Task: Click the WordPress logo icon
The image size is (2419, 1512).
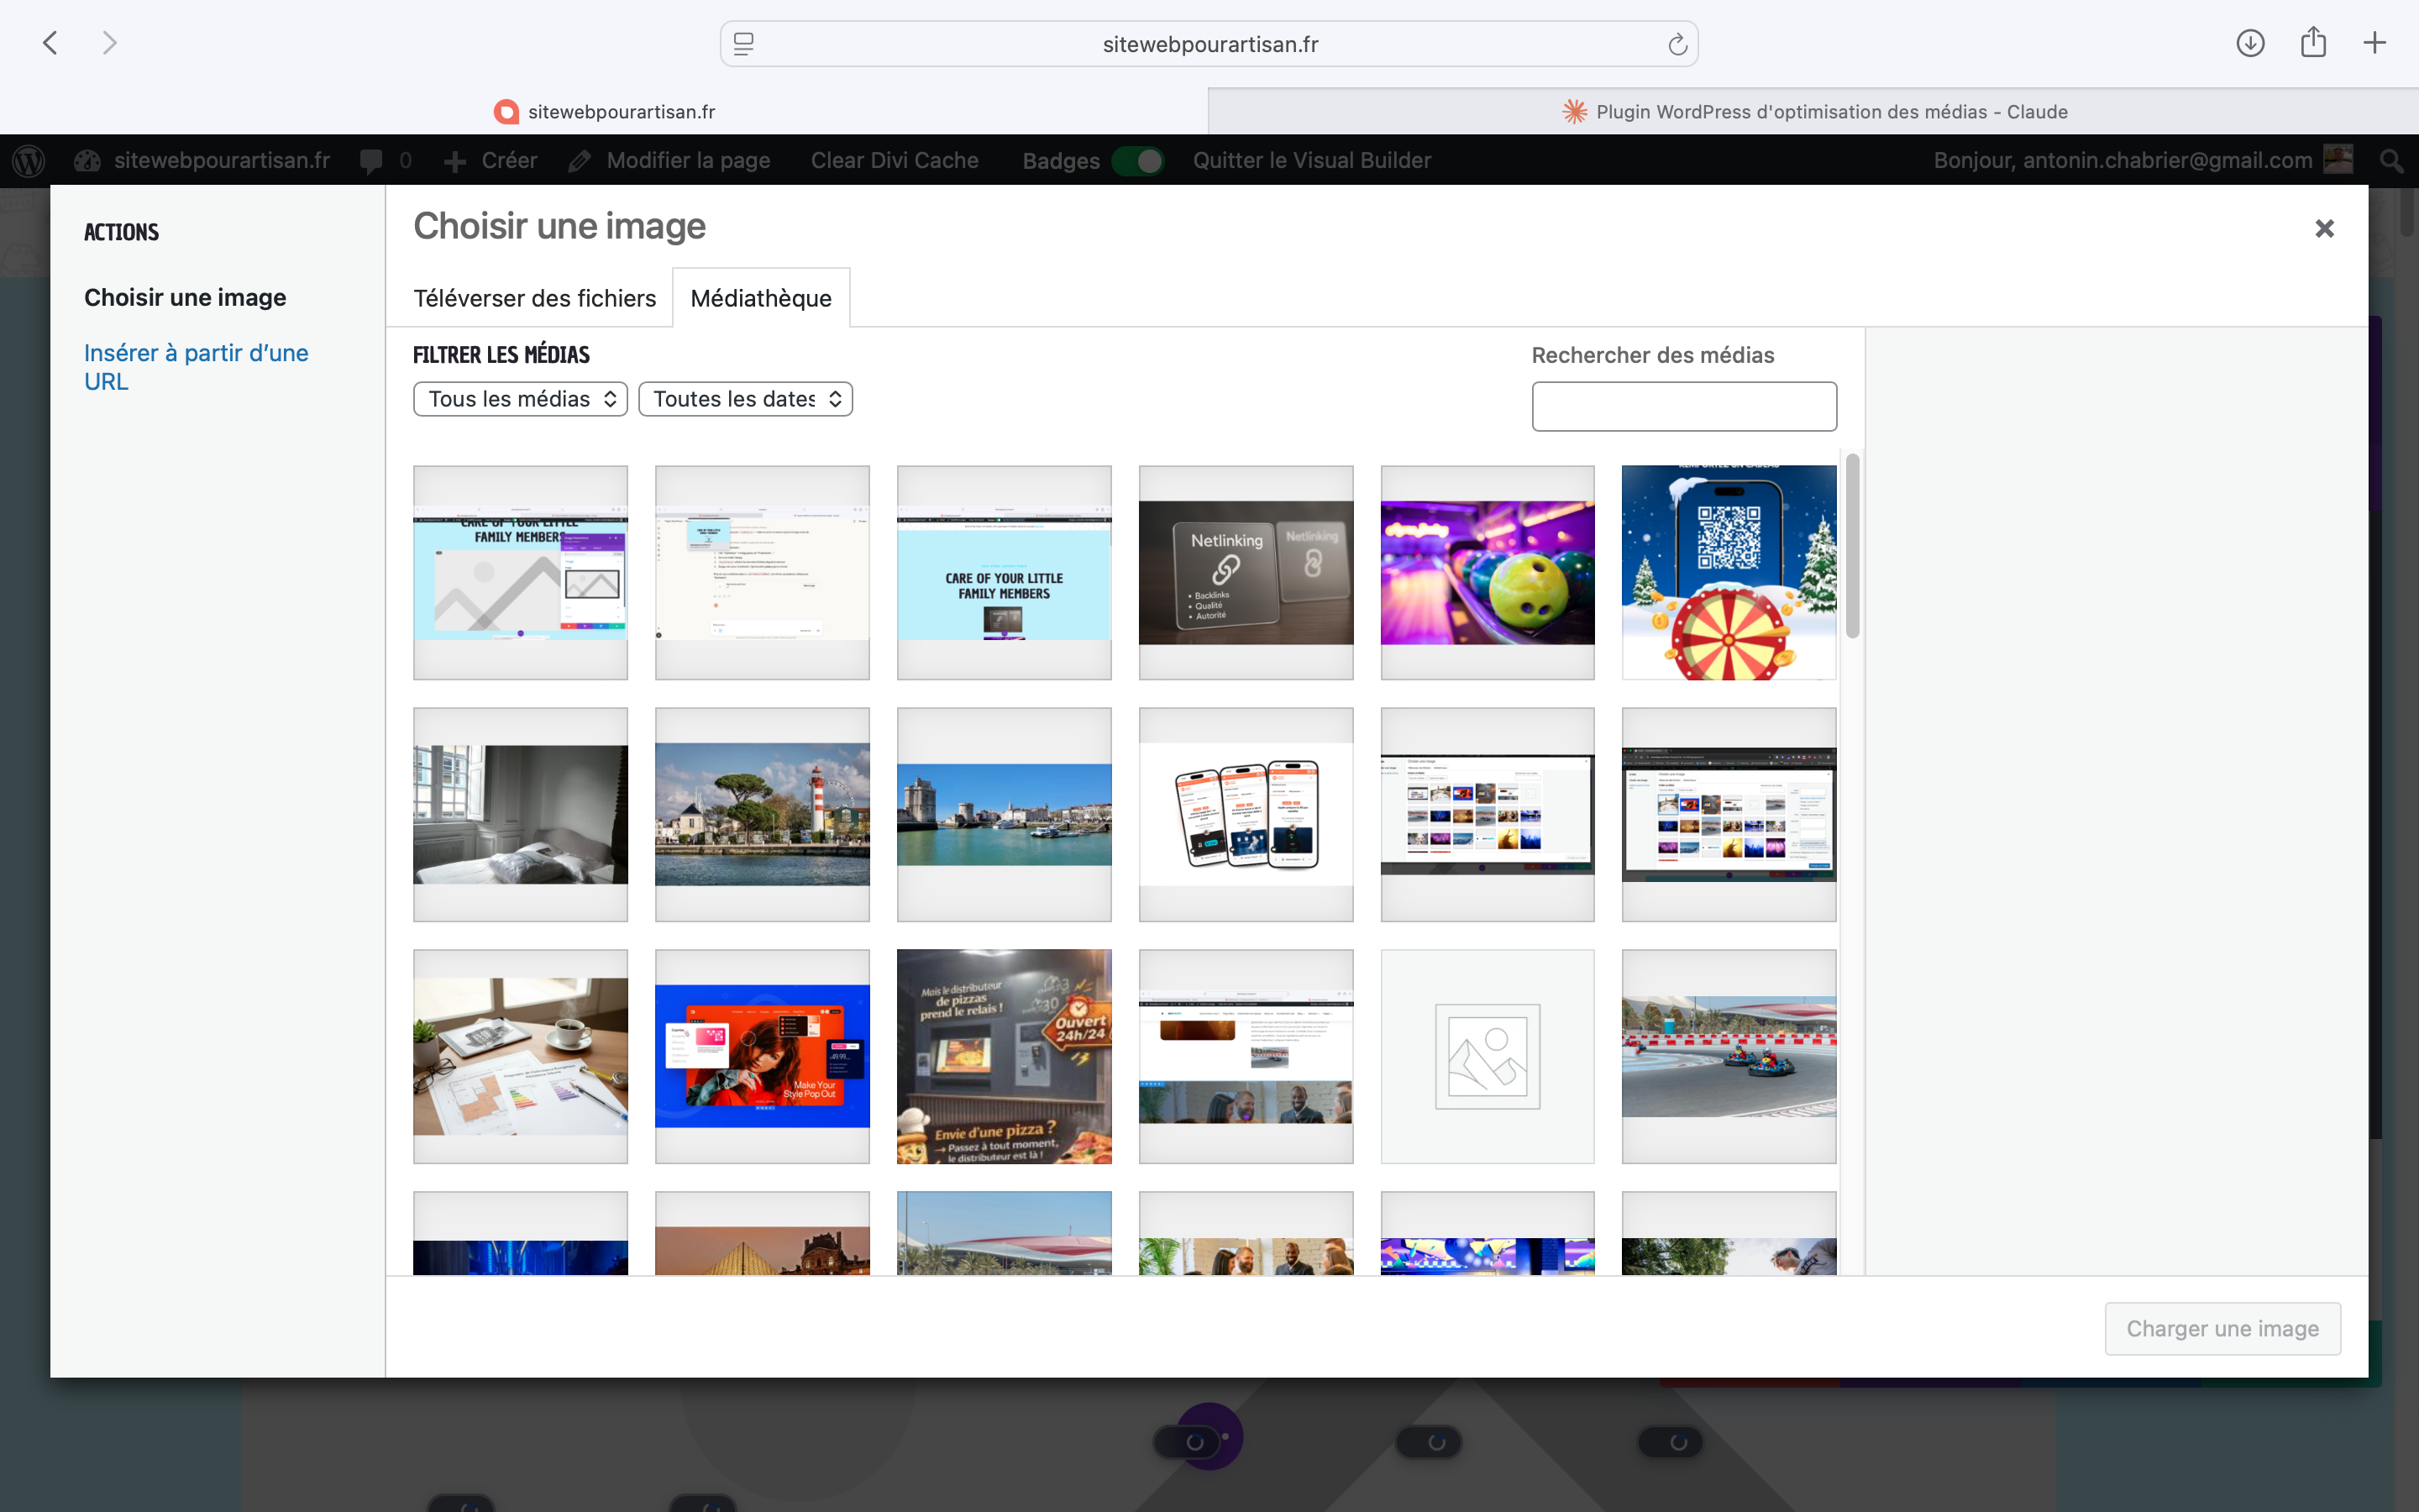Action: (x=29, y=160)
